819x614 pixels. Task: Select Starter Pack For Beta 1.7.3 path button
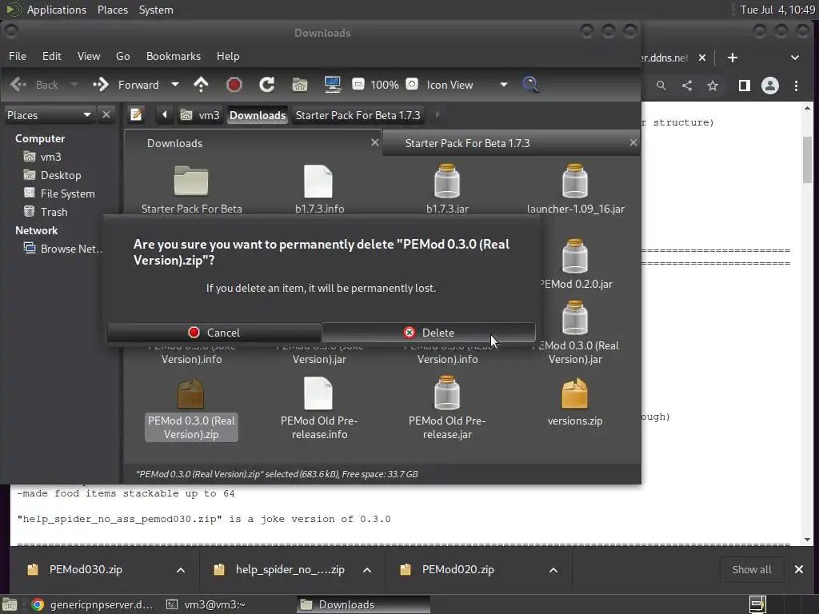point(358,115)
